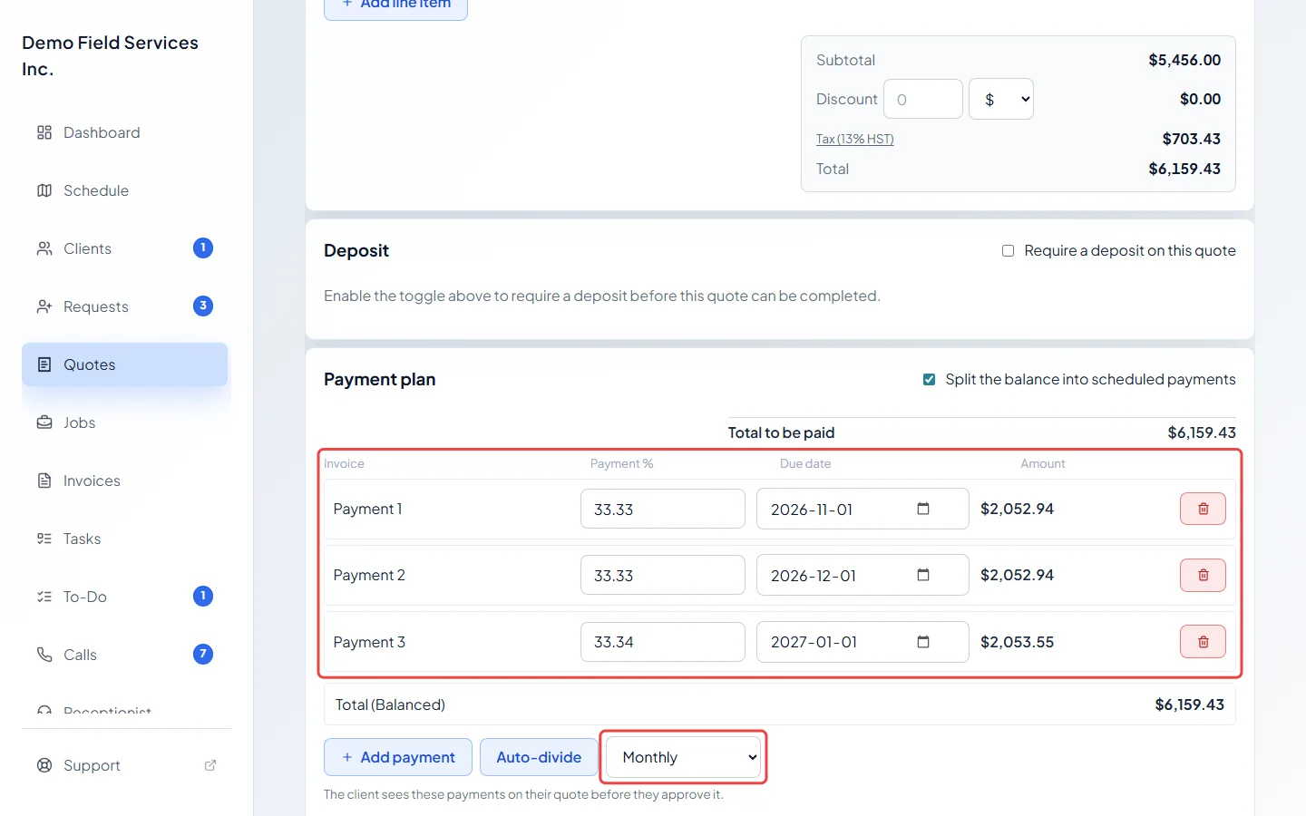Image resolution: width=1306 pixels, height=816 pixels.
Task: Click the Auto-divide button
Action: (x=539, y=757)
